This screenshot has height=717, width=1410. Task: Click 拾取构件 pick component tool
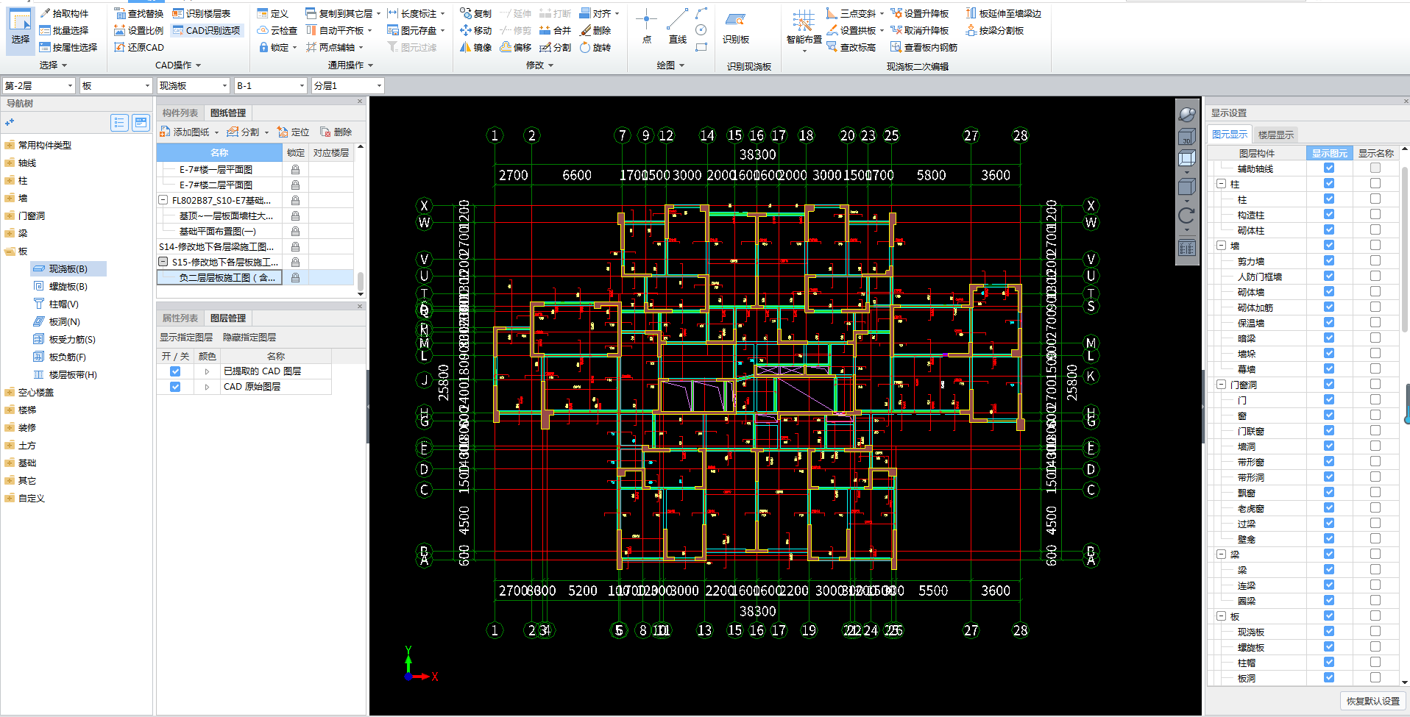tap(64, 13)
